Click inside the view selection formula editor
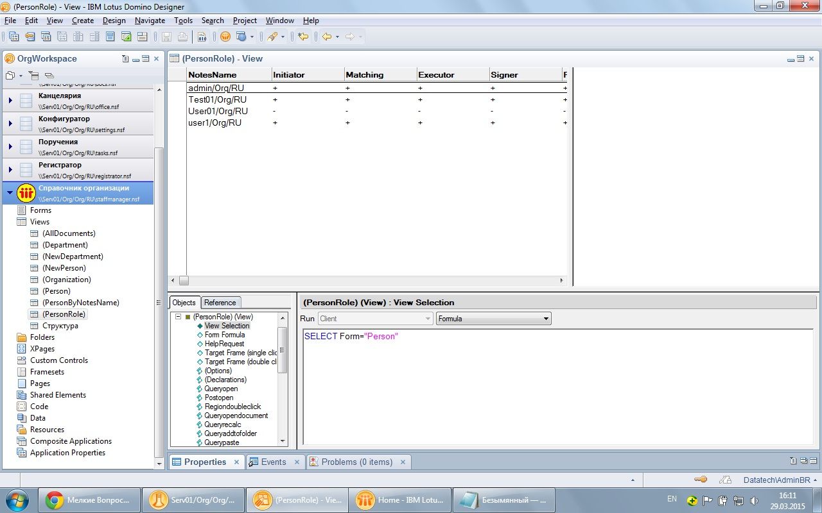Image resolution: width=822 pixels, height=513 pixels. [552, 385]
